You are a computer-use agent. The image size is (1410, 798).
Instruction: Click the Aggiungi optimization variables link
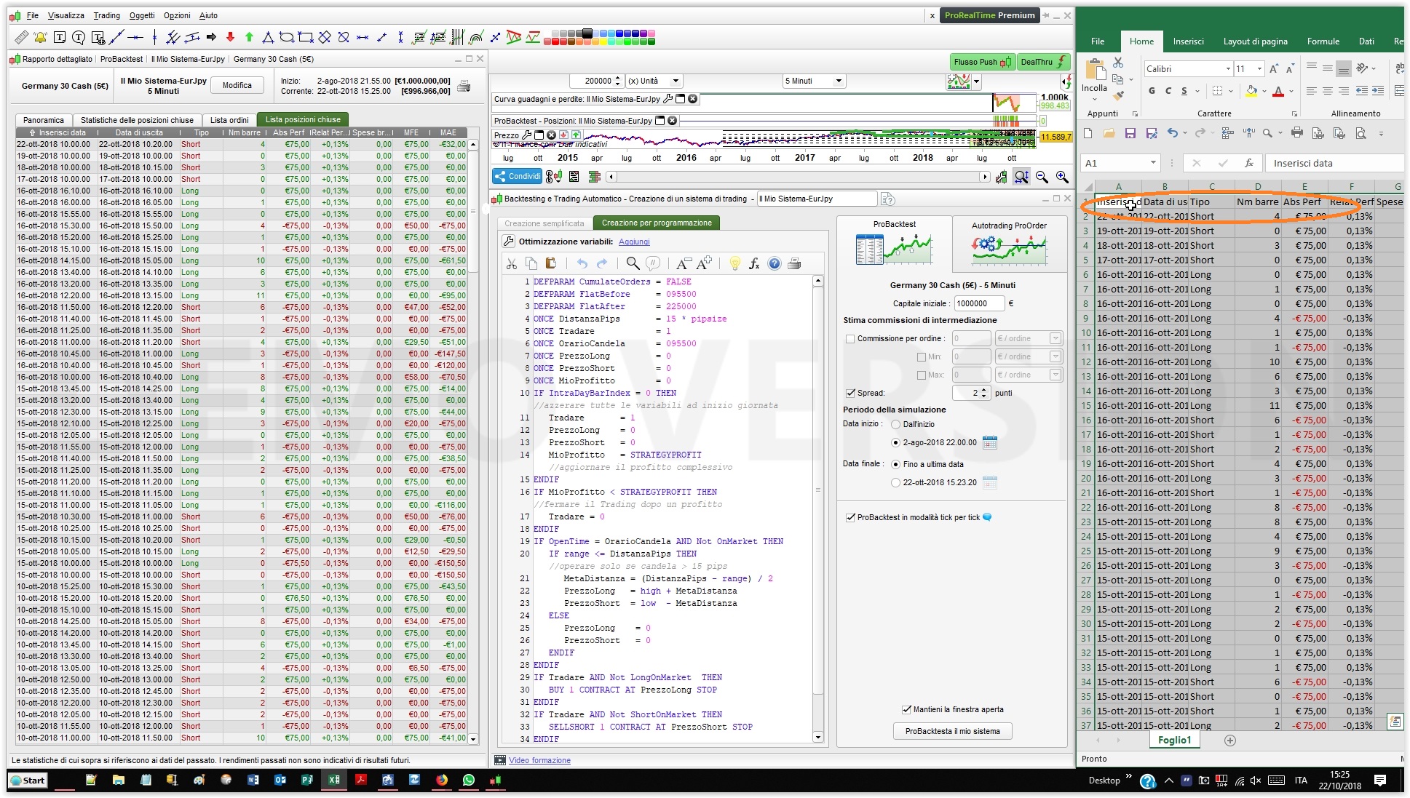point(634,242)
